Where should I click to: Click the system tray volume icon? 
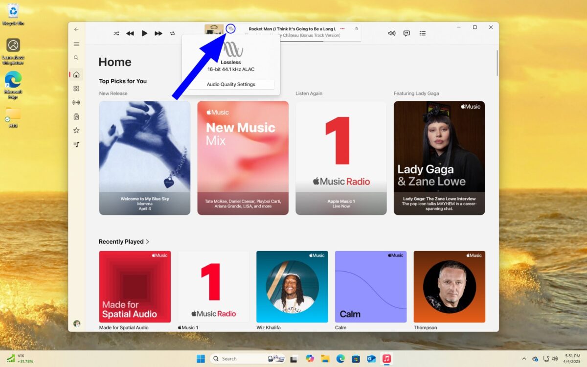click(555, 359)
